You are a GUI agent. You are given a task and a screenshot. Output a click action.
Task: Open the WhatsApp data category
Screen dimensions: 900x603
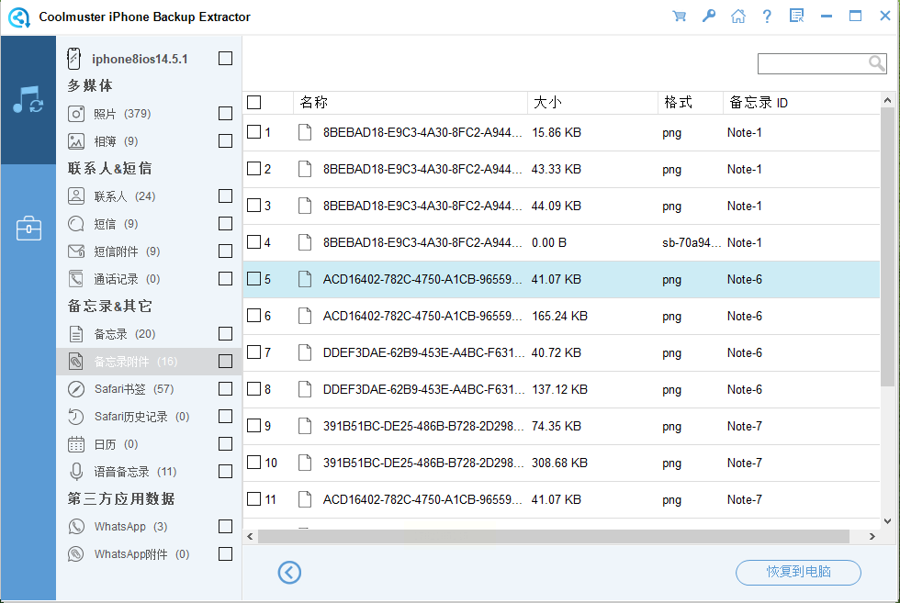point(119,527)
